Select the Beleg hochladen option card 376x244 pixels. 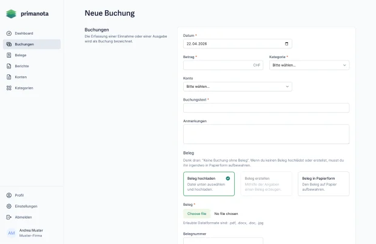209,183
